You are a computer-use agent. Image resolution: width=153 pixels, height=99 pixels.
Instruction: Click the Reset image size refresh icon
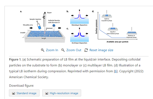point(86,50)
